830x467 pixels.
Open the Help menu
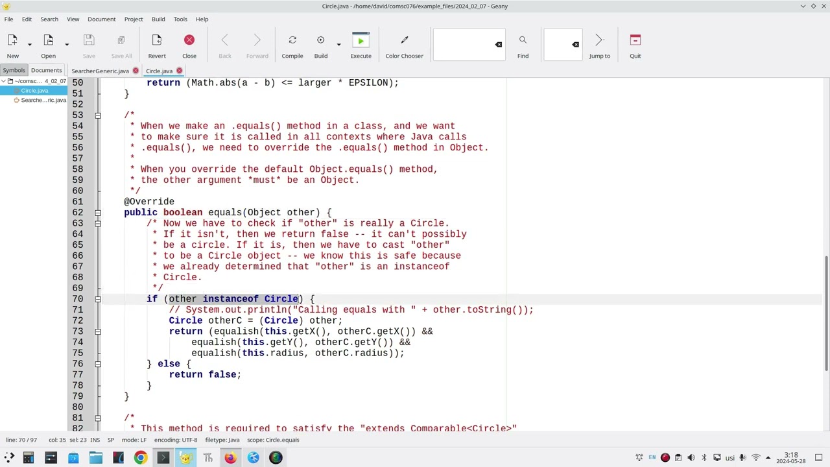tap(202, 19)
